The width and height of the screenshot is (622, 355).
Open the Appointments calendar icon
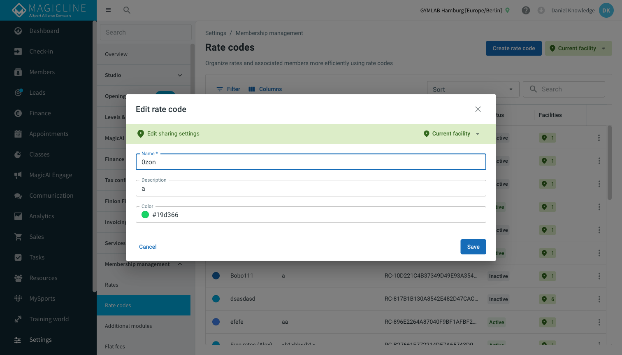[x=18, y=134]
